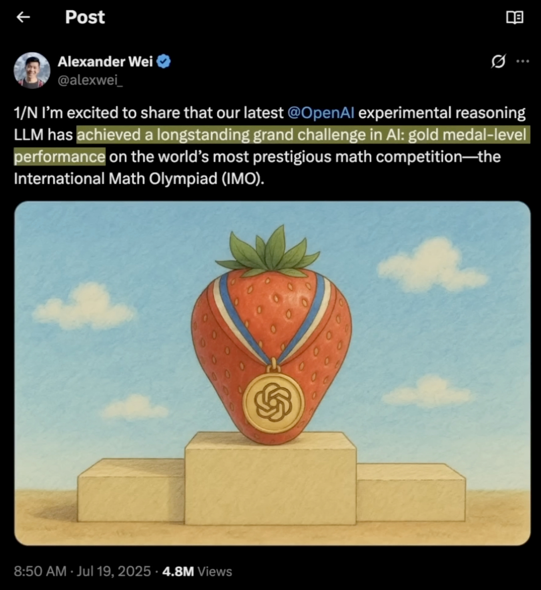Click the 8:50 AM timestamp
541x590 pixels.
pyautogui.click(x=40, y=571)
